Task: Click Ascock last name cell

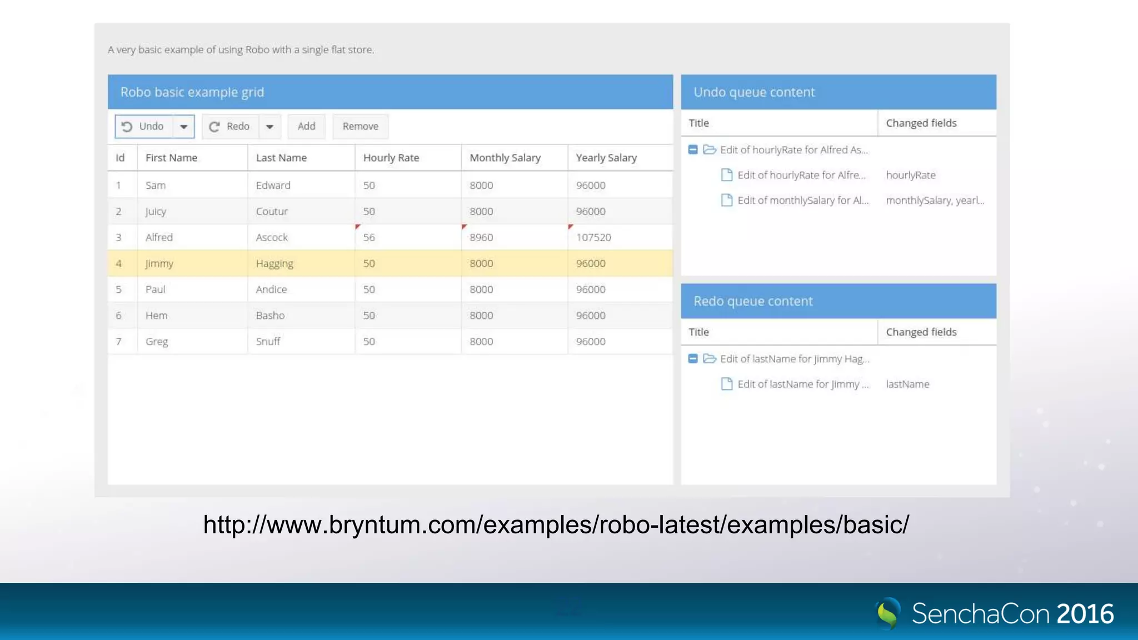Action: pos(301,237)
